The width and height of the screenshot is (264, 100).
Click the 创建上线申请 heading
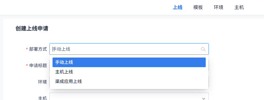32,28
